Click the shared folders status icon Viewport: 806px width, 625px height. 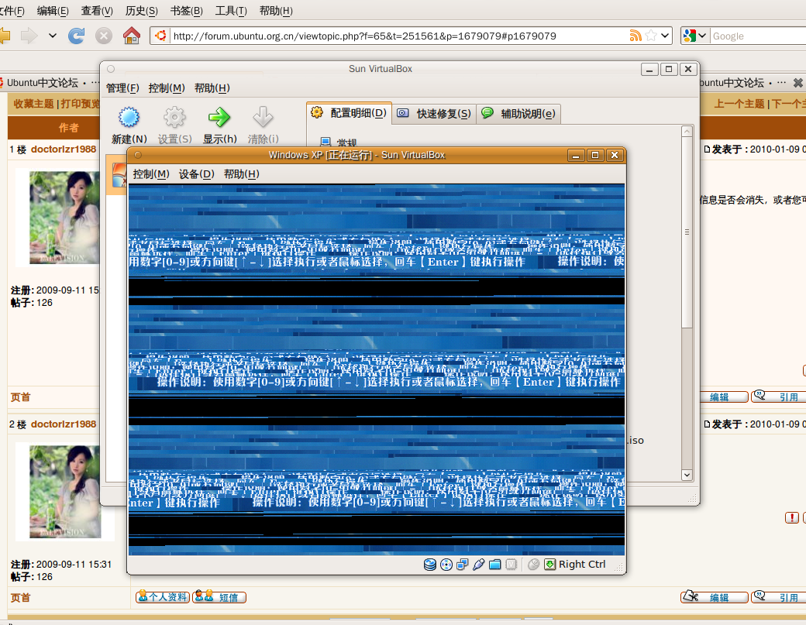pyautogui.click(x=495, y=565)
